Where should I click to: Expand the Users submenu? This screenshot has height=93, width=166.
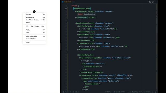[34, 42]
